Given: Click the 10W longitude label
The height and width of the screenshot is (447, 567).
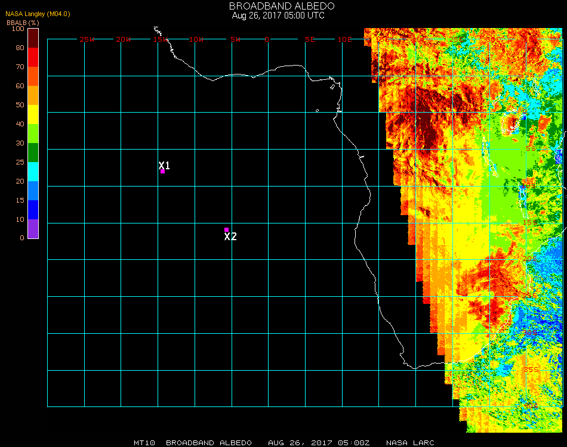Looking at the screenshot, I should [x=196, y=39].
